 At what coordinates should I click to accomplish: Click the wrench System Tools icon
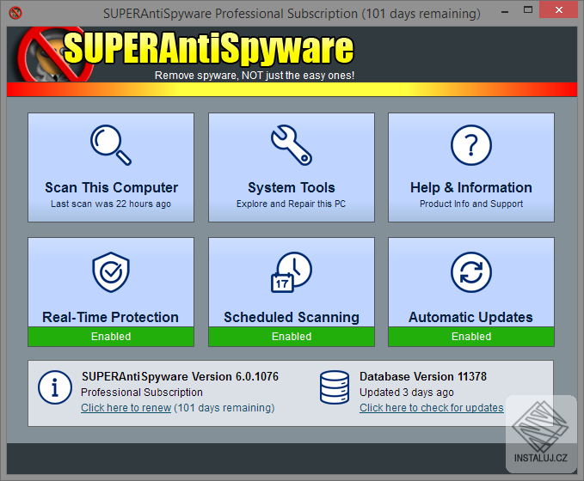[x=292, y=144]
